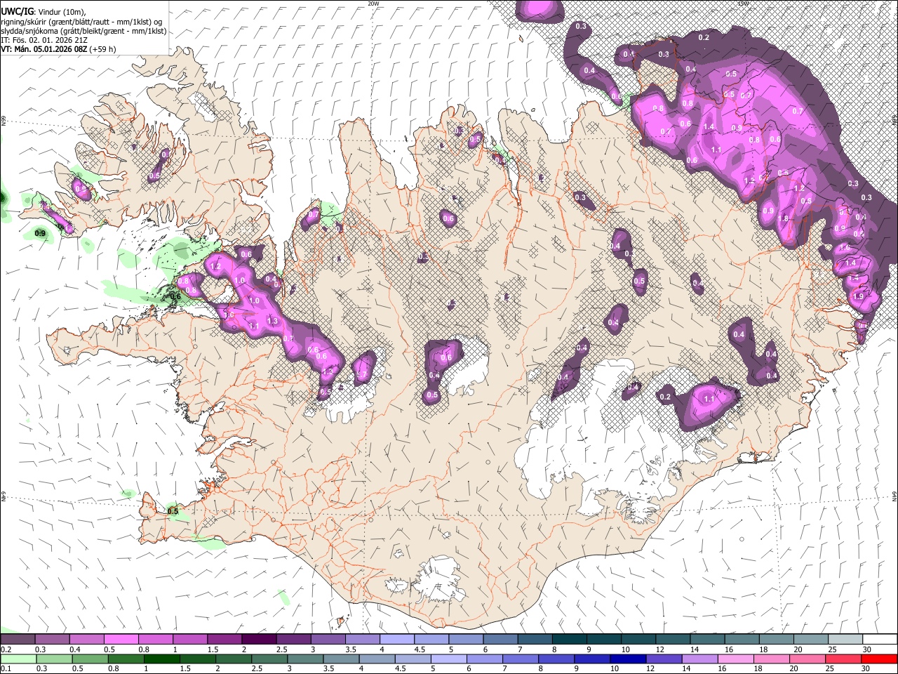Pick violet rain swatch starting at 12

[664, 659]
